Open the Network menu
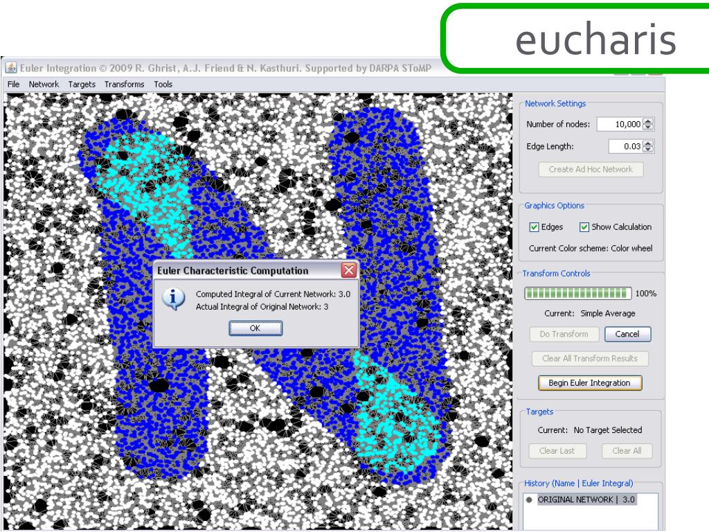The height and width of the screenshot is (532, 709). pyautogui.click(x=44, y=84)
